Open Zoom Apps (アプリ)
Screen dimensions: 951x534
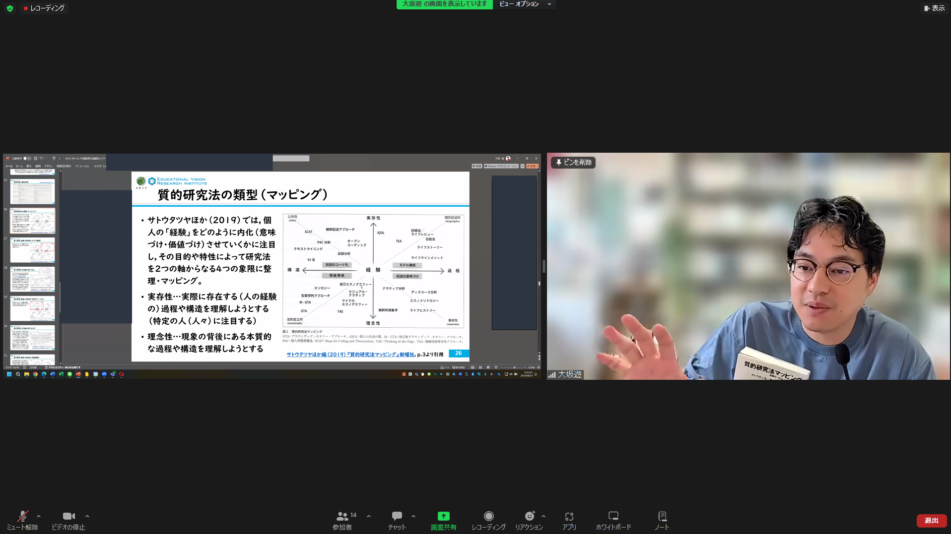point(569,520)
